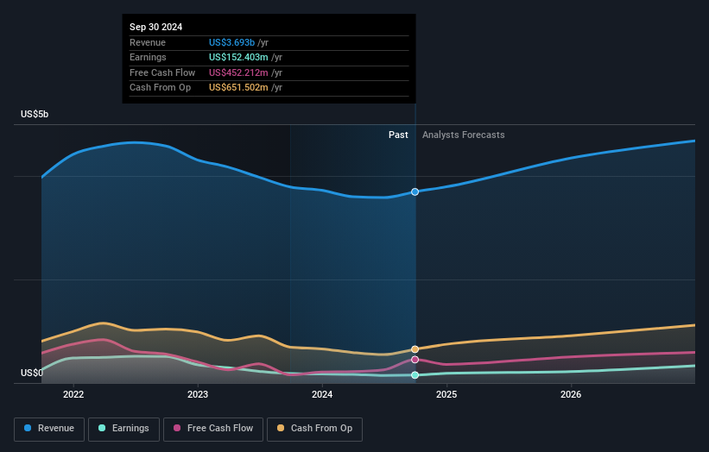Click the orange Cash From Op legend dot

tap(281, 428)
